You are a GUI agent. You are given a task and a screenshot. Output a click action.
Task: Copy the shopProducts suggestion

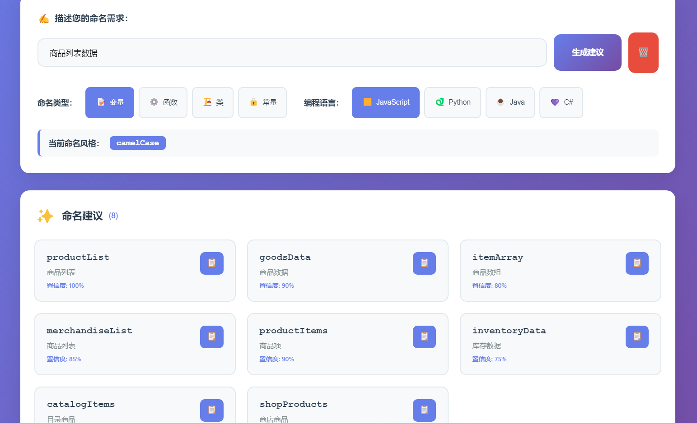pyautogui.click(x=424, y=410)
